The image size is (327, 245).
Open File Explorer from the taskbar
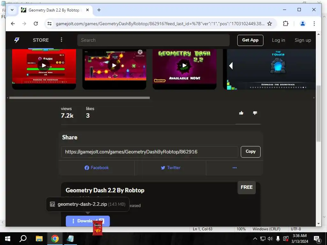39,239
